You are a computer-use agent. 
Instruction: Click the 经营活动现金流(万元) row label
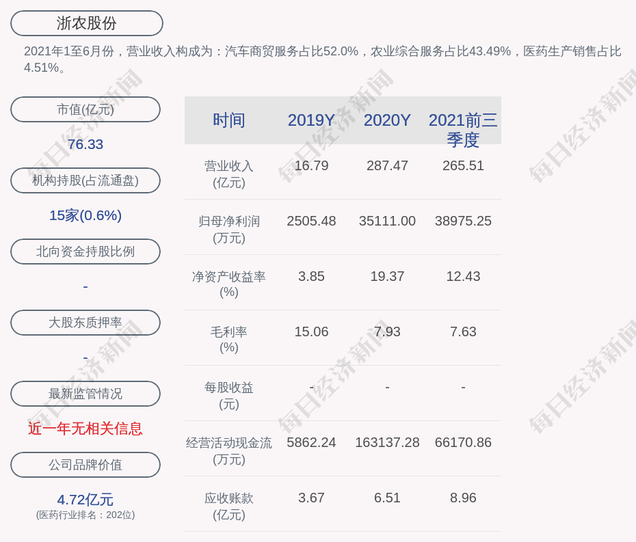point(229,451)
